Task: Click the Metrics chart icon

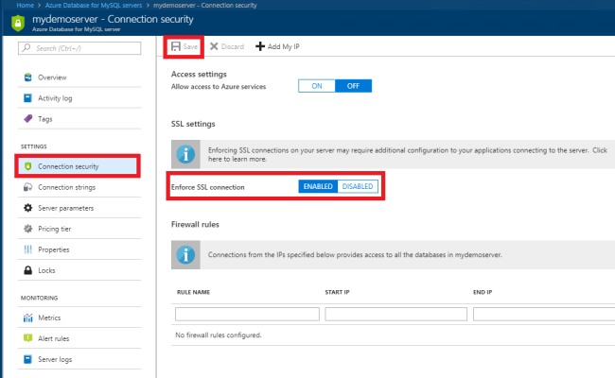Action: 27,318
